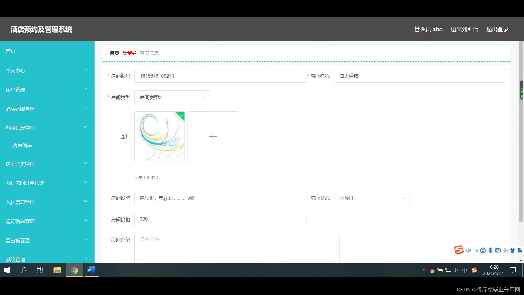The image size is (524, 295).
Task: Open the Sogou soft keyboard icon
Action: click(x=498, y=250)
